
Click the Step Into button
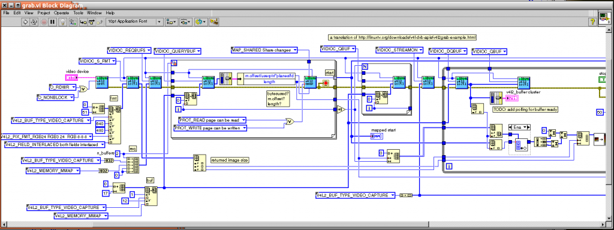pos(83,22)
